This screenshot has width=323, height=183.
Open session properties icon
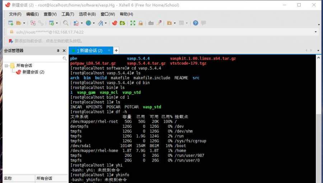pos(51,23)
